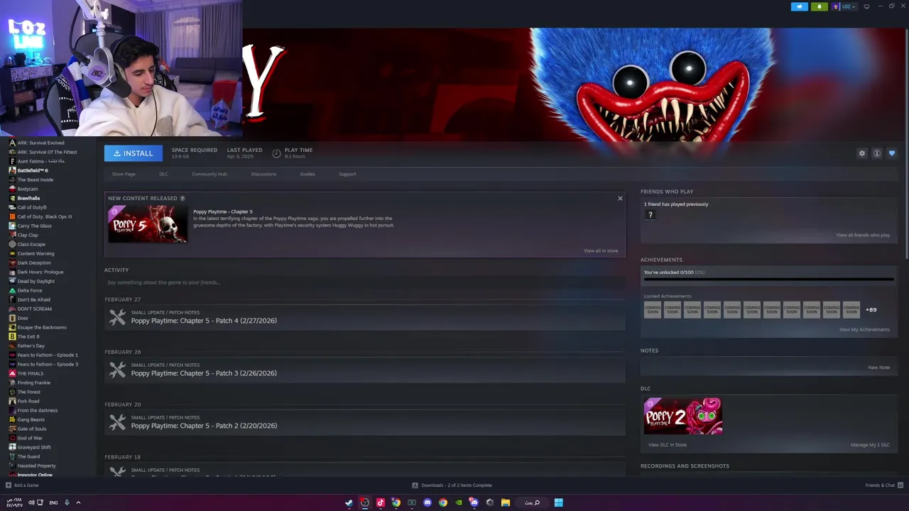This screenshot has height=511, width=909.
Task: Dismiss the New Content Released banner
Action: click(620, 199)
